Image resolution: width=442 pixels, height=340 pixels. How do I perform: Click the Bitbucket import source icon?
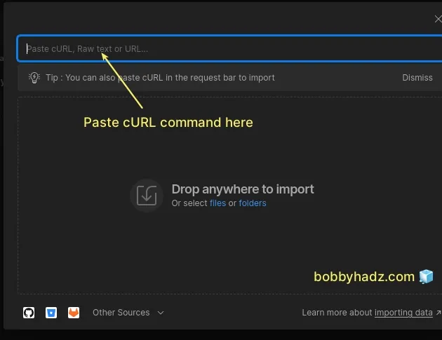click(x=51, y=313)
